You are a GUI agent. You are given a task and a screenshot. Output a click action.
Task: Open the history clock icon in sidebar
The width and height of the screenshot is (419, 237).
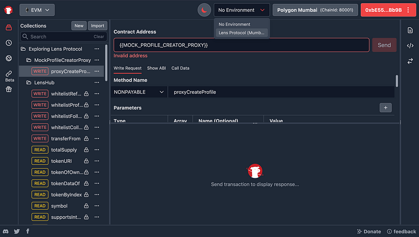pos(8,43)
